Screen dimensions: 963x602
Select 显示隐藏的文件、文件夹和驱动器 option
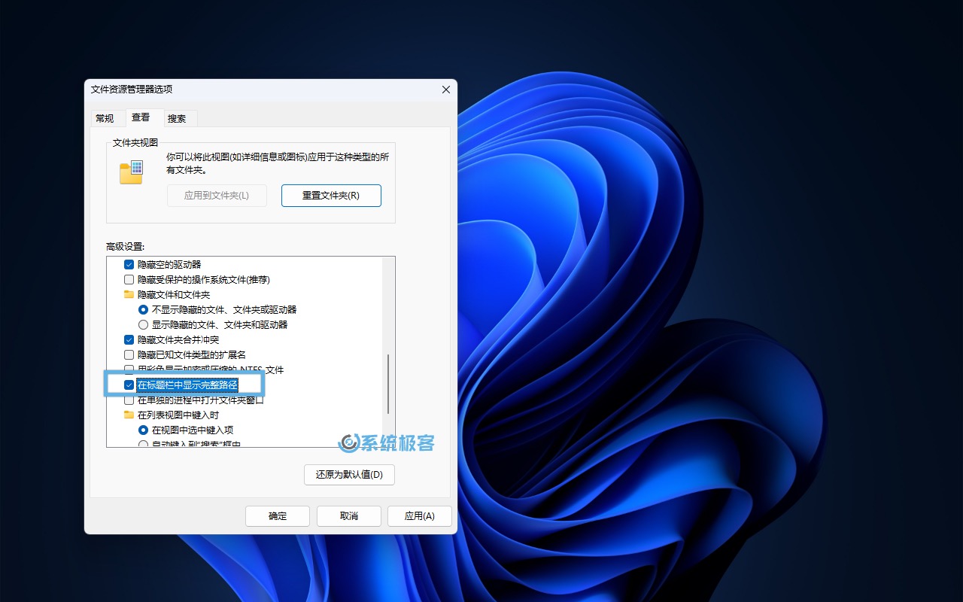click(x=143, y=324)
